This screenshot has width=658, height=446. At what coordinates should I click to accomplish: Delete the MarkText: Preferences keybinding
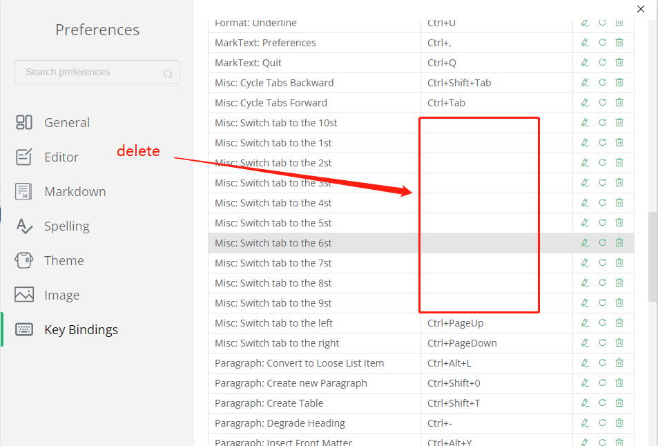pyautogui.click(x=619, y=42)
